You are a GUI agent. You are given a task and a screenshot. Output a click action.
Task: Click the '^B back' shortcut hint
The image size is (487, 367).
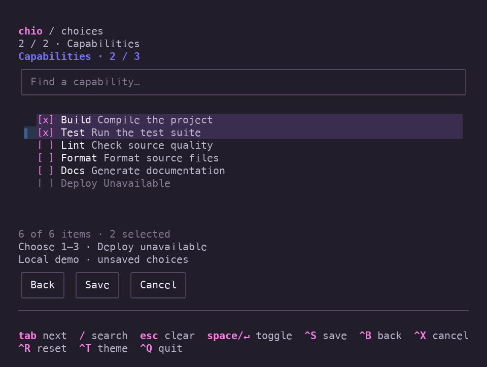pos(380,336)
